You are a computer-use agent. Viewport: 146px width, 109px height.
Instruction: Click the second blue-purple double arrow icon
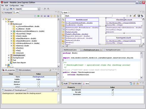coord(48,16)
